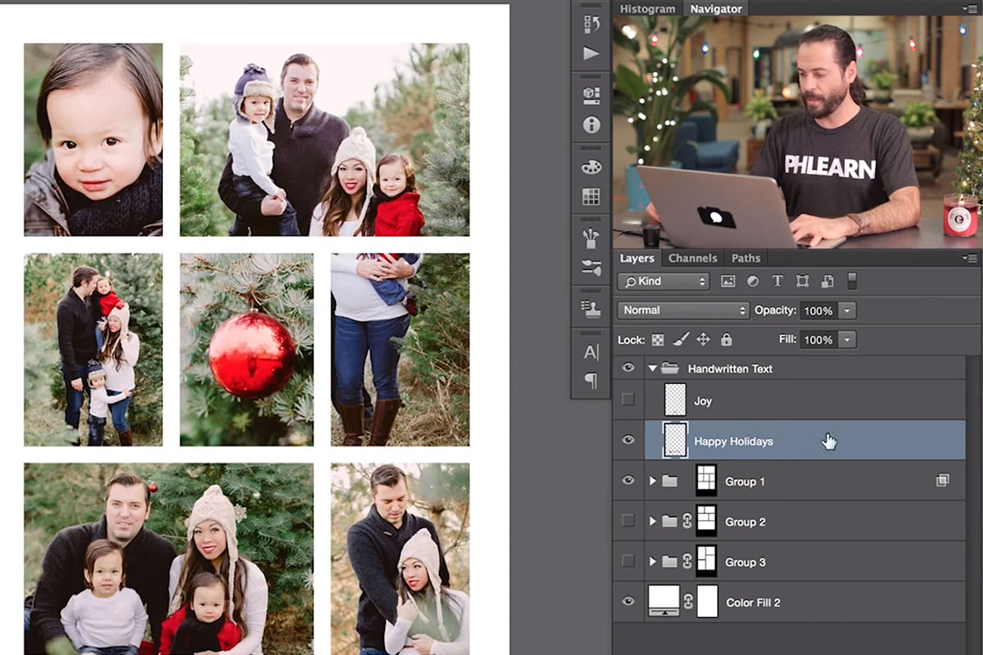Hide the Handwritten Text group

click(627, 368)
